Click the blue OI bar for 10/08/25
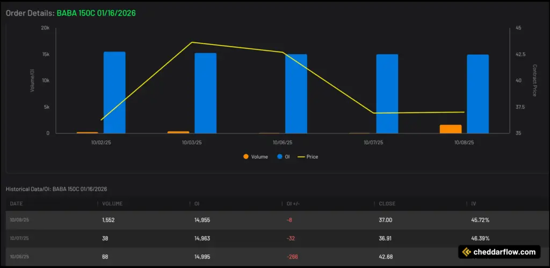This screenshot has width=550, height=268. click(x=477, y=94)
